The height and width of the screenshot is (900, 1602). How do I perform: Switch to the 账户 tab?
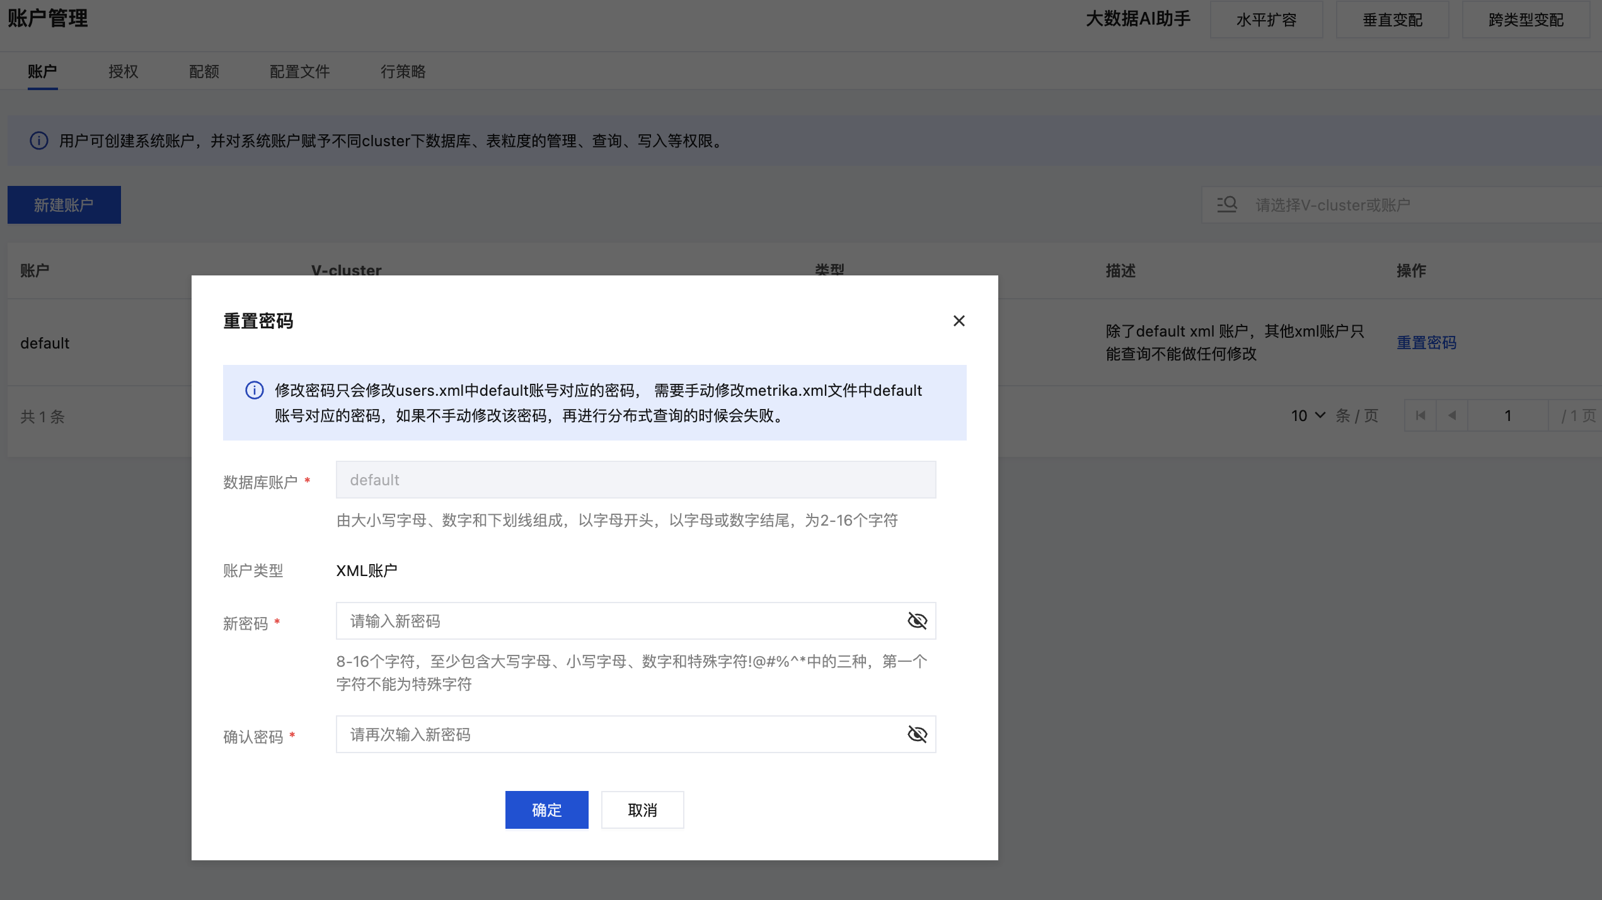(x=42, y=72)
